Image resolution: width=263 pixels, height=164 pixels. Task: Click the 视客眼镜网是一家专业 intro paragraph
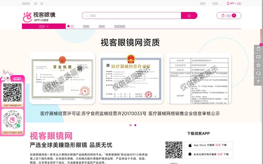pyautogui.click(x=89, y=159)
